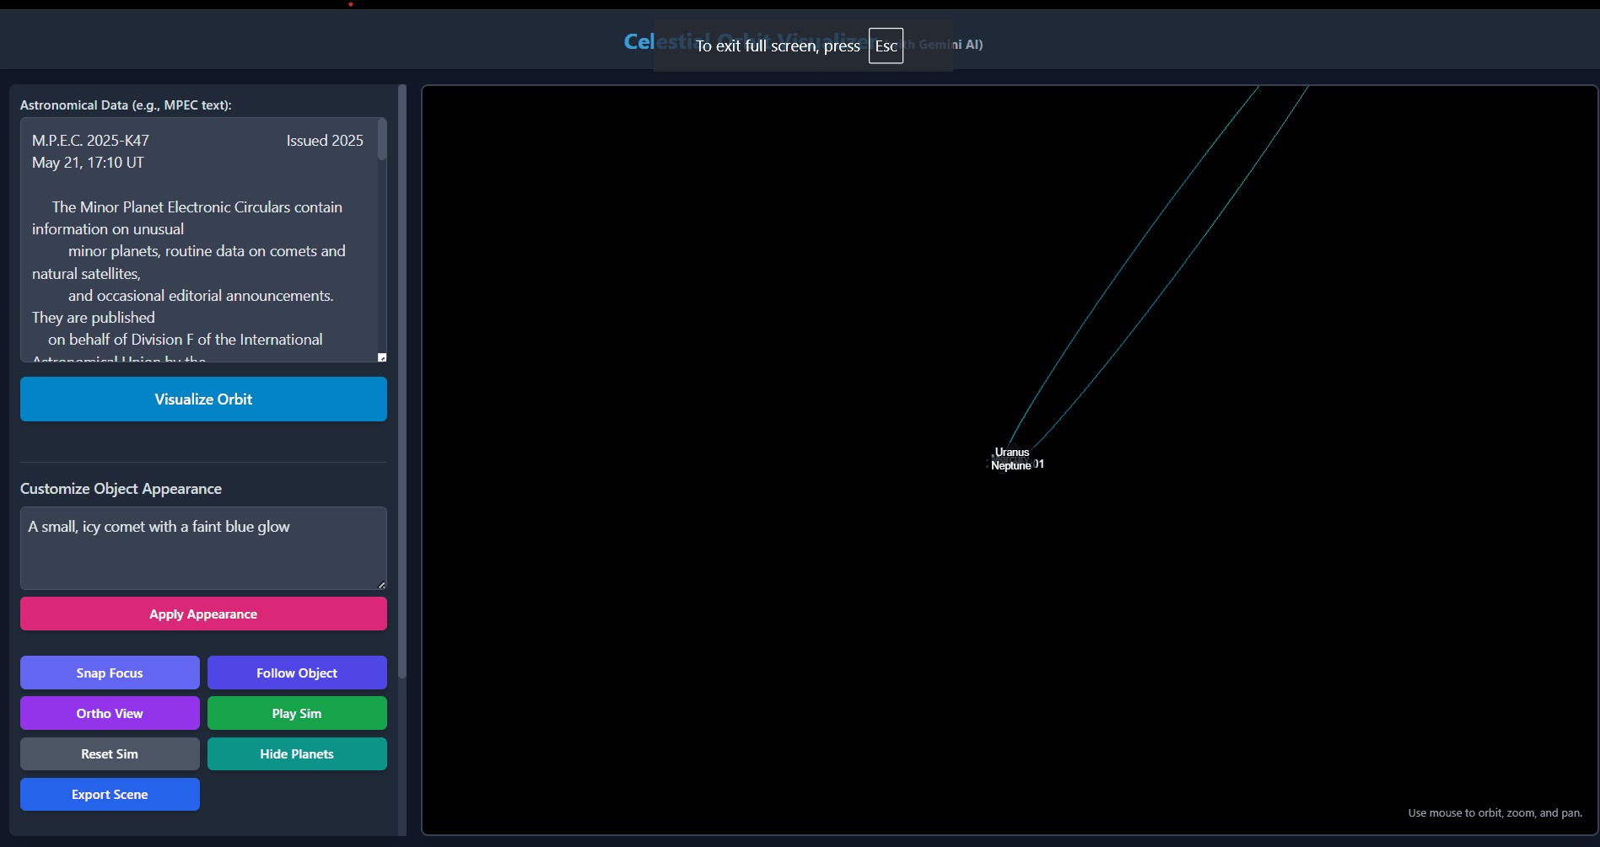Reset the simulation

point(110,753)
